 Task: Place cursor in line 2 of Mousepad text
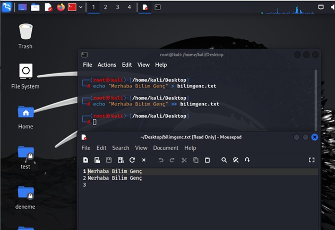point(115,178)
